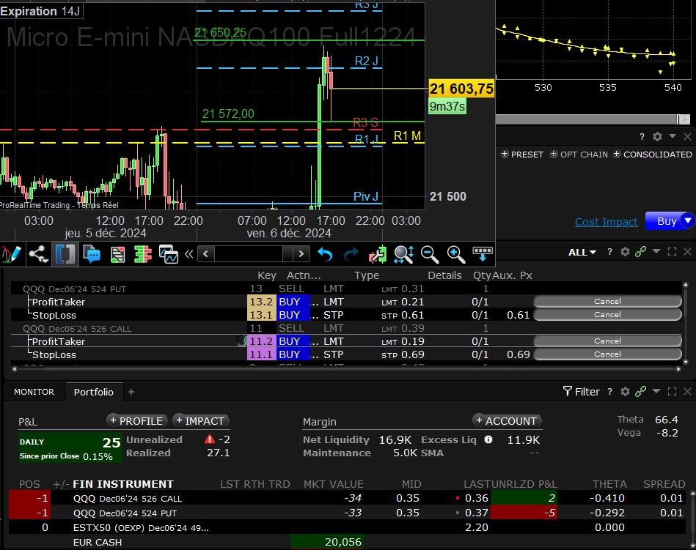Screen dimensions: 696x550
Task: Toggle the green link icon in orders panel
Action: (x=640, y=252)
